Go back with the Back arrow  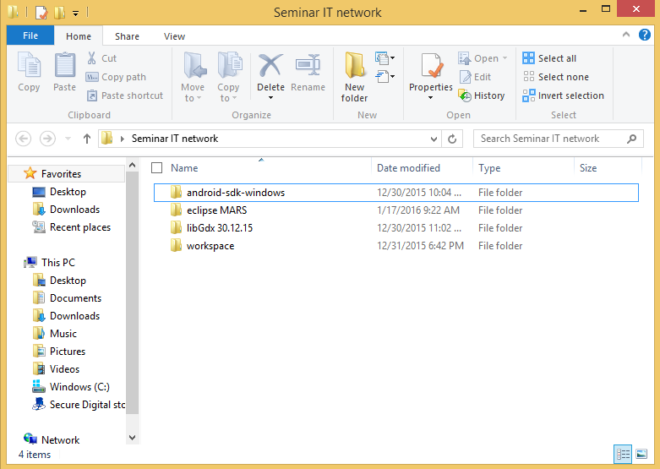pos(23,139)
